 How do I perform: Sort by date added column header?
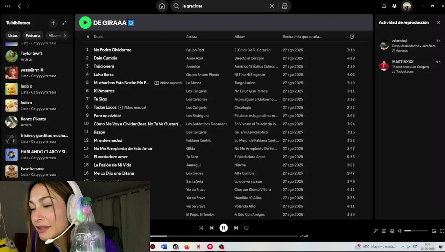[x=302, y=37]
